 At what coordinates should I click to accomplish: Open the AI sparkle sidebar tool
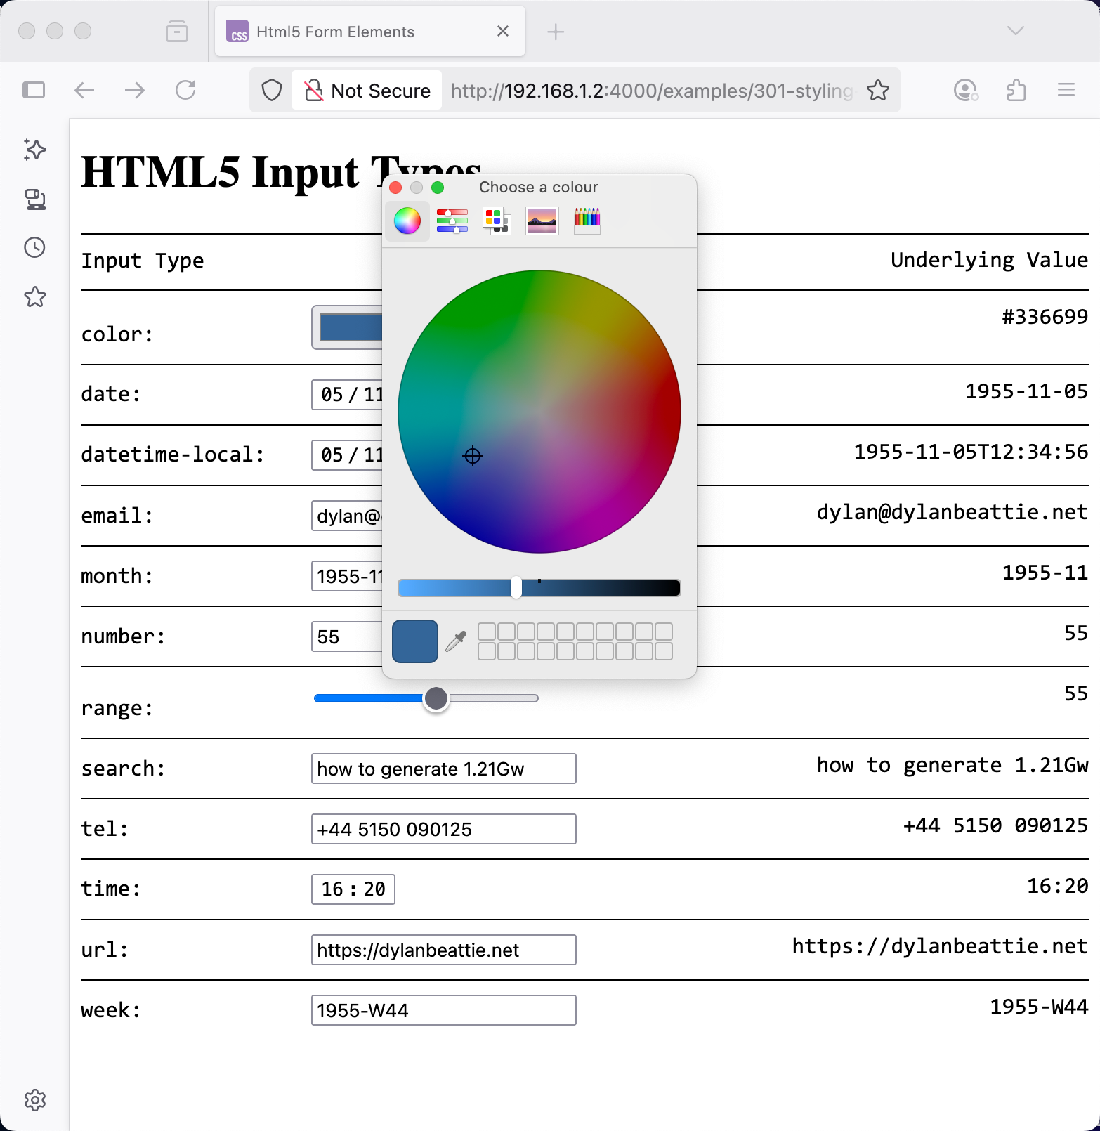click(35, 149)
